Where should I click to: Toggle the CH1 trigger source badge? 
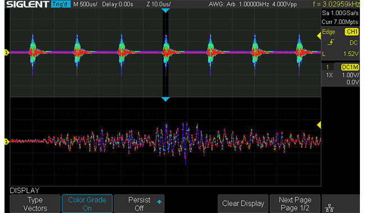[352, 32]
